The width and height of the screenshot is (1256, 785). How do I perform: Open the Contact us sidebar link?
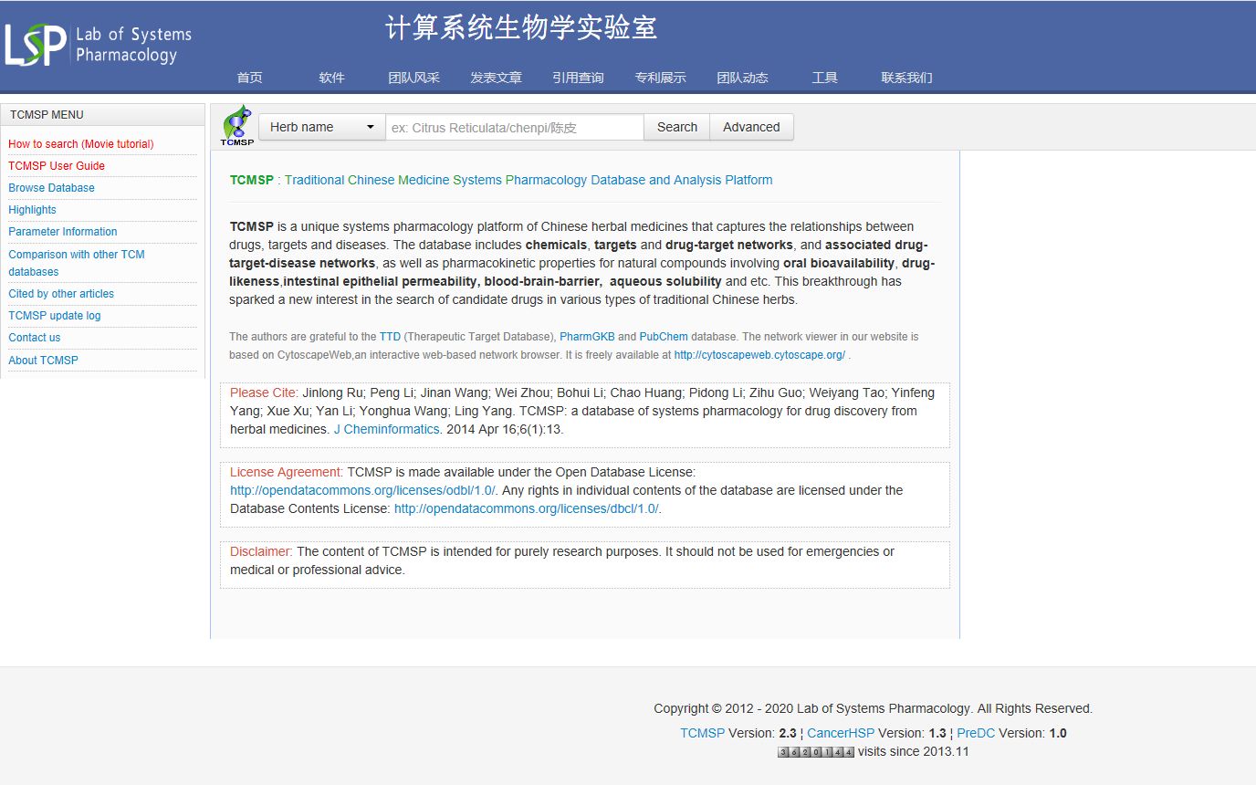tap(35, 338)
